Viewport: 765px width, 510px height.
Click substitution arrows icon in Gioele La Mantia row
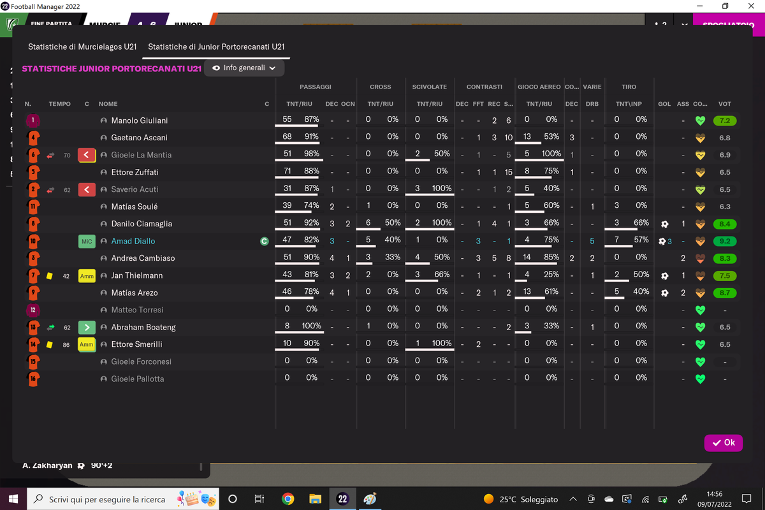point(50,155)
